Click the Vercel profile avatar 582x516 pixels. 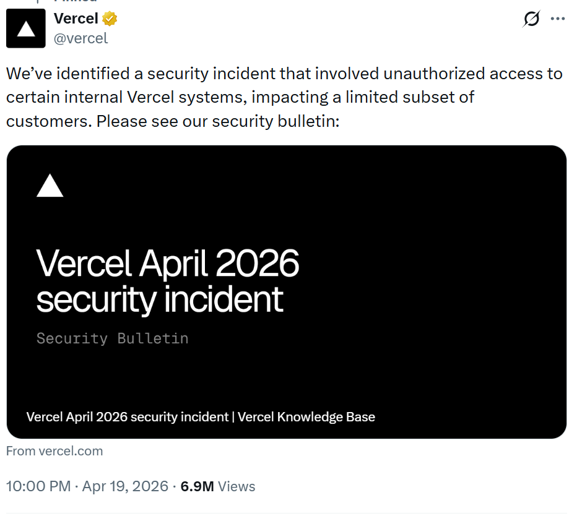pos(25,28)
